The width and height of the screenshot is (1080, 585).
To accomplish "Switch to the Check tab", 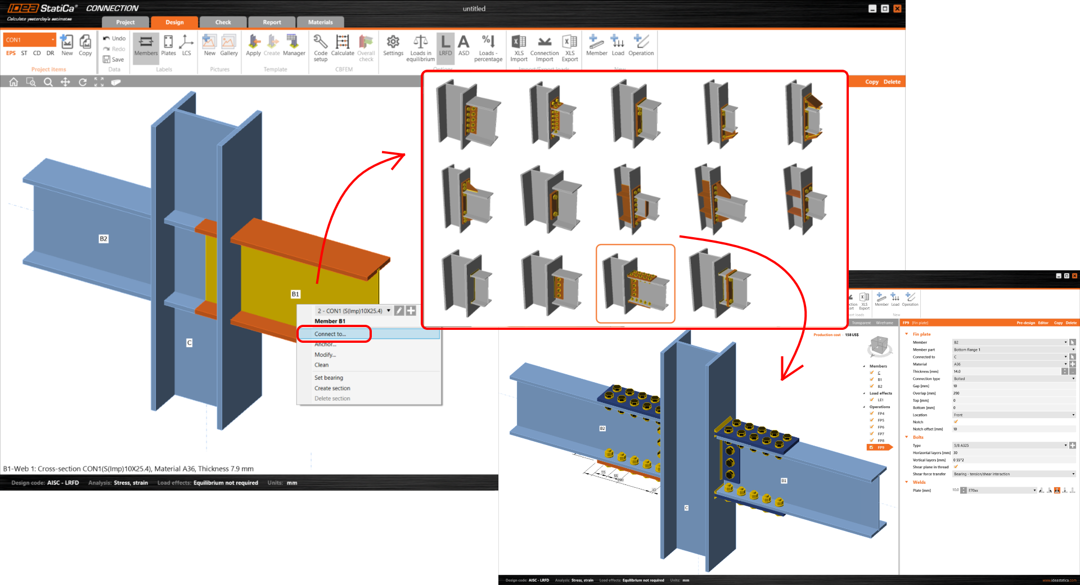I will [223, 22].
